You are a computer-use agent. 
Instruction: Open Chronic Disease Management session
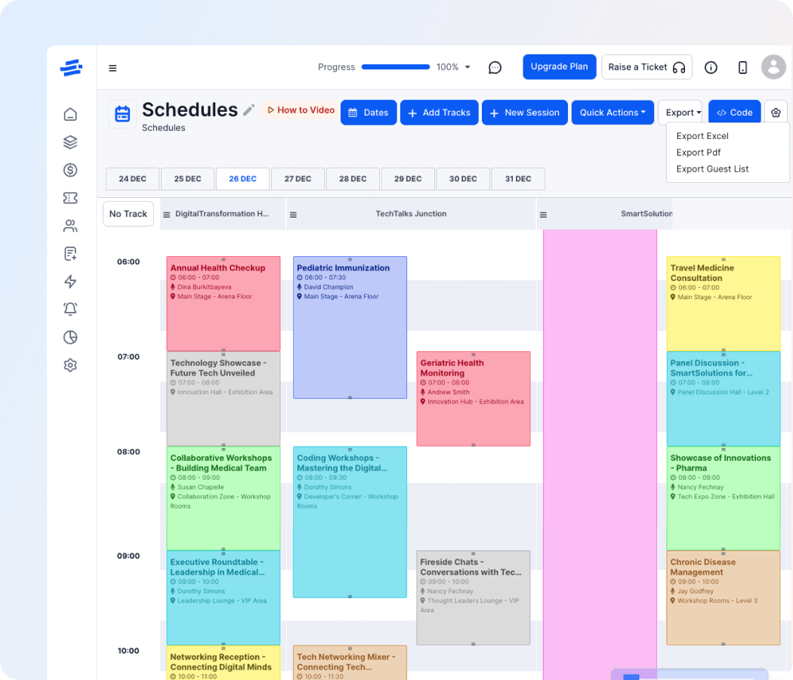click(724, 598)
